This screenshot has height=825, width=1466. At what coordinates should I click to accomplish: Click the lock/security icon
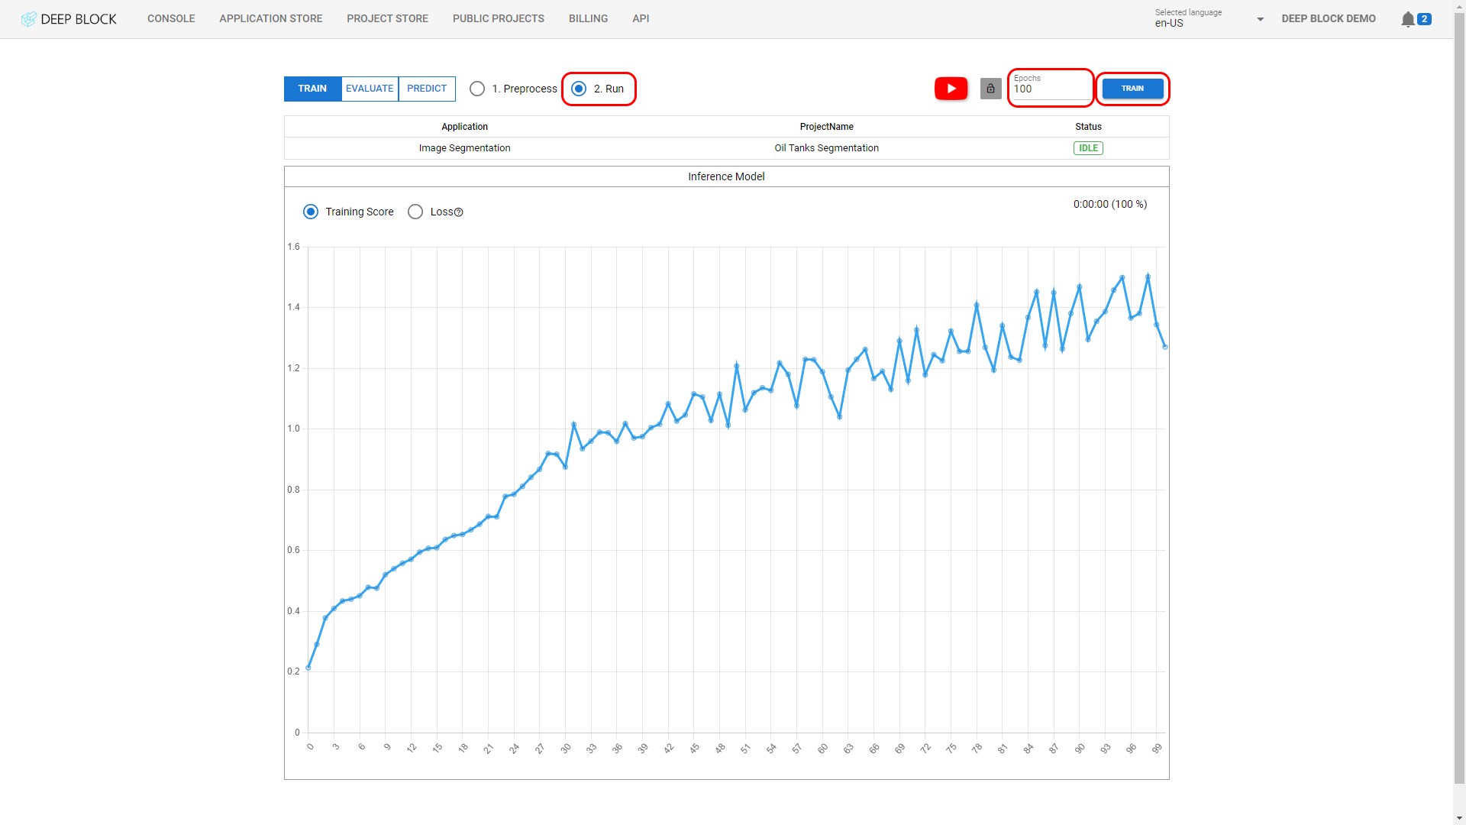(x=991, y=89)
